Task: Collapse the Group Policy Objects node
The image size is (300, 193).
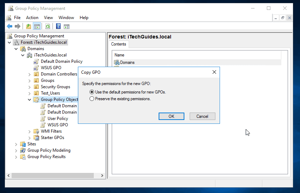Action: [30, 99]
